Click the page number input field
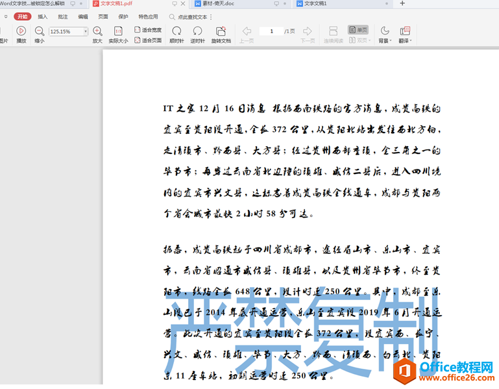499x389 pixels. point(271,31)
